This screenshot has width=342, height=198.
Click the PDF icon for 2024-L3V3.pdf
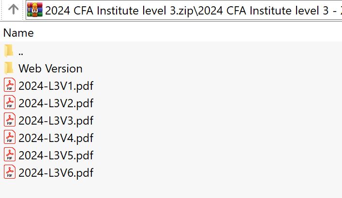[9, 120]
